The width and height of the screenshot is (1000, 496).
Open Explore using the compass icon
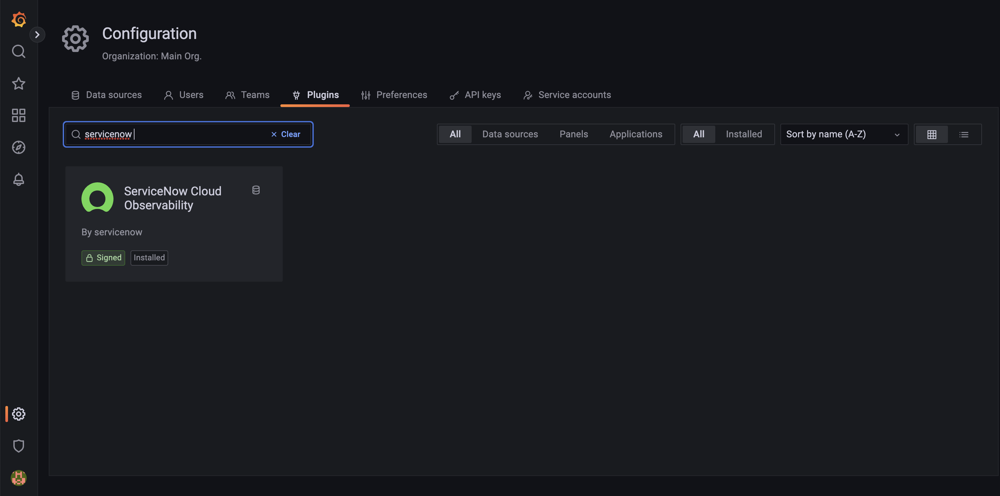[x=18, y=147]
